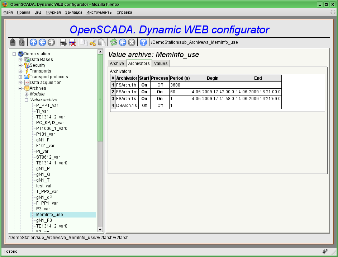This screenshot has width=338, height=257.
Task: Open the Инструменты menu
Action: click(x=99, y=12)
